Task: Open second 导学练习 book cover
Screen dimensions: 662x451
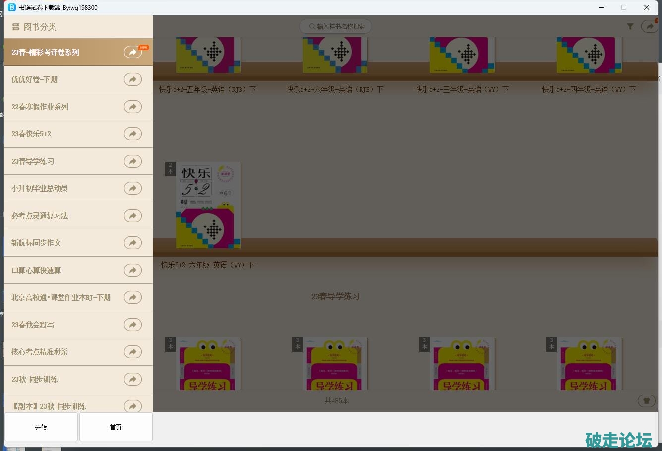Action: [335, 363]
